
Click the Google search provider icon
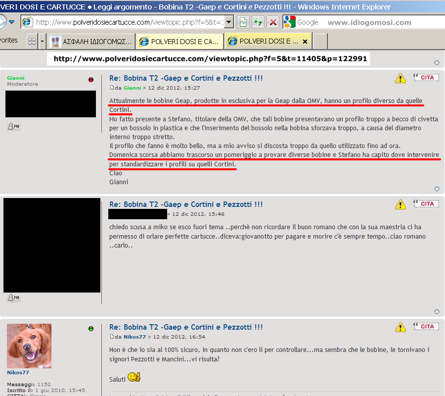tap(290, 22)
